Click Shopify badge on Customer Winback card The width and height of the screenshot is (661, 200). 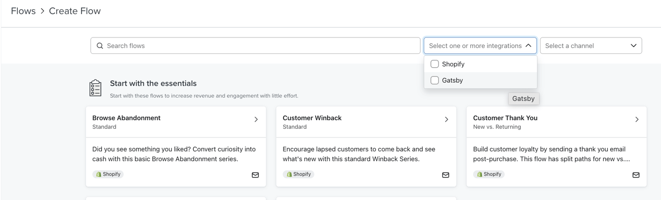pos(298,174)
